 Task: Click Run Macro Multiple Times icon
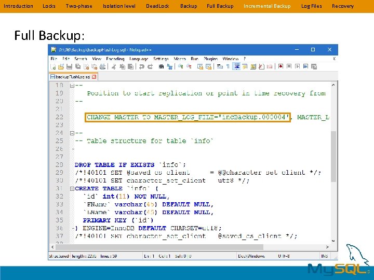click(305, 67)
